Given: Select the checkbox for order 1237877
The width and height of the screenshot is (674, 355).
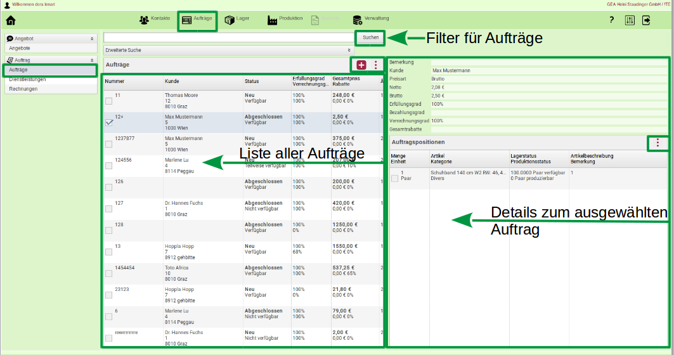Looking at the screenshot, I should 109,144.
